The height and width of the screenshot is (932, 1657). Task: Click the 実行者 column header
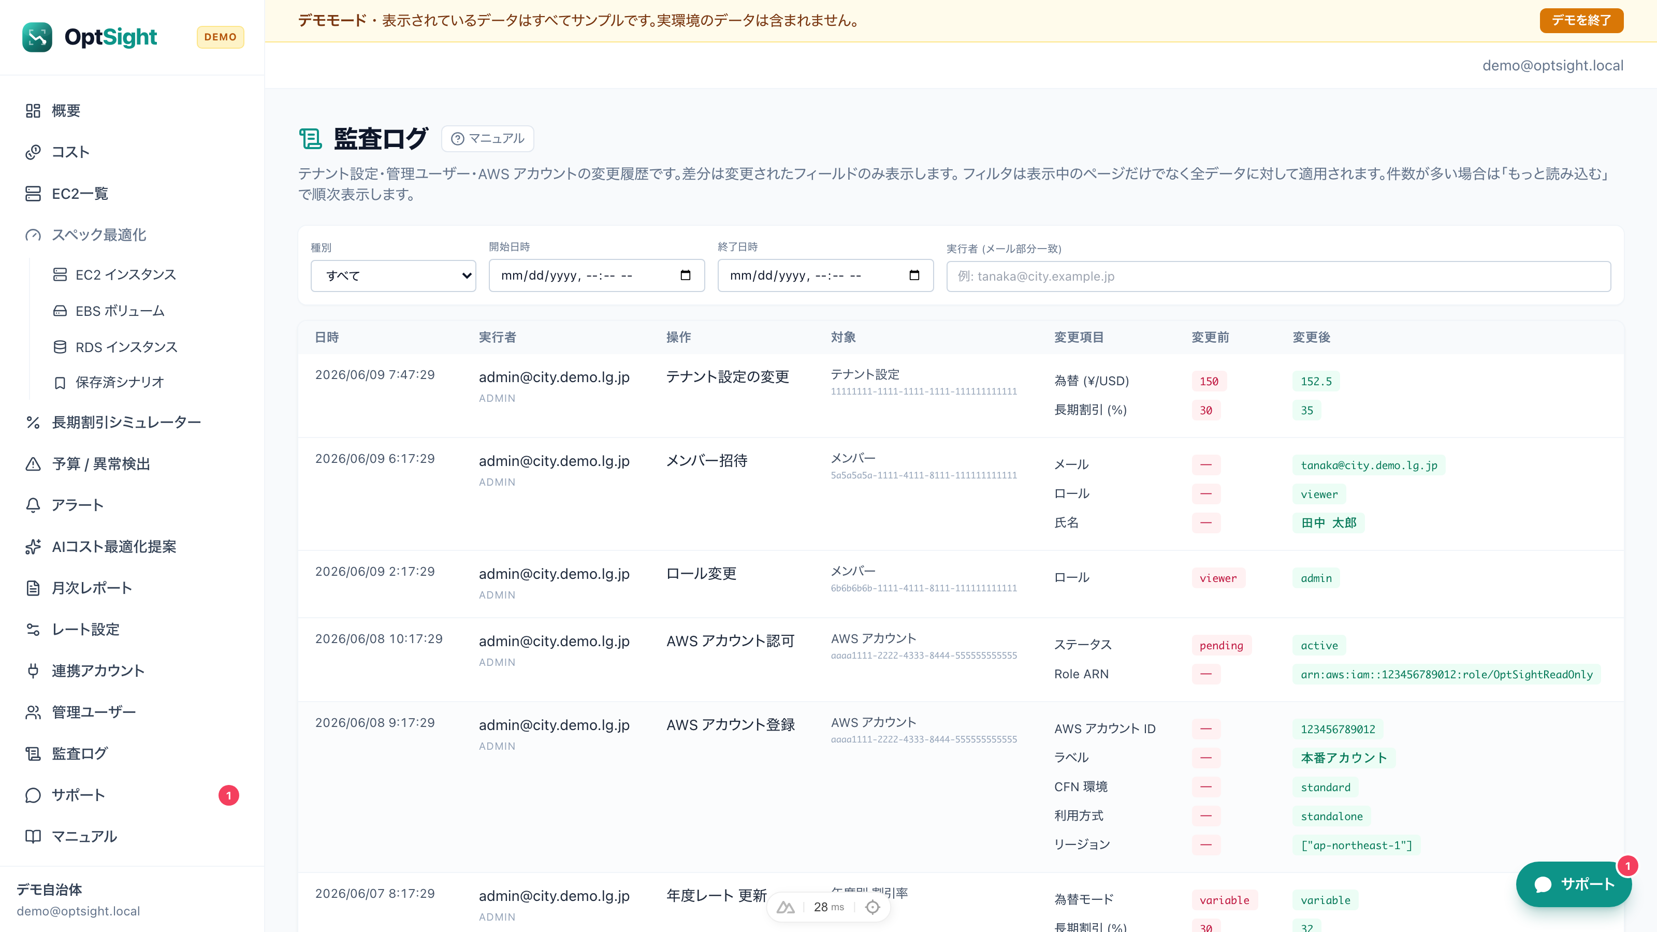[497, 337]
